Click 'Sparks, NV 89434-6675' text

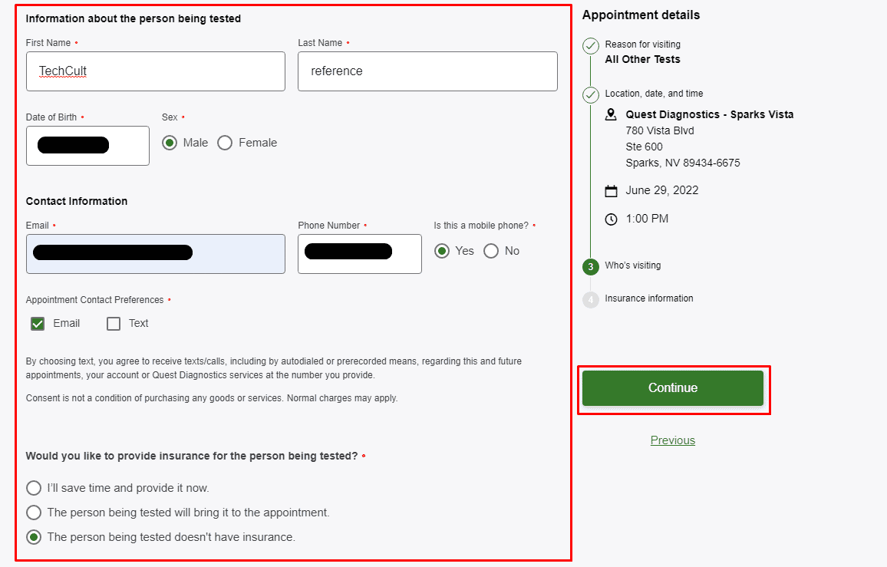[x=683, y=163]
